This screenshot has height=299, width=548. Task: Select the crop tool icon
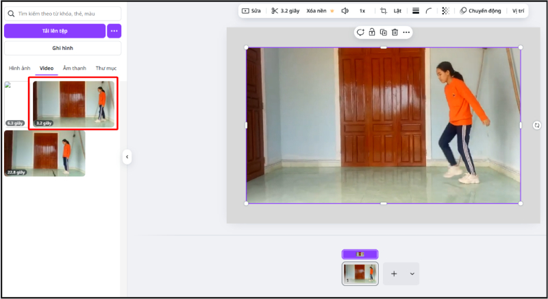pyautogui.click(x=384, y=11)
